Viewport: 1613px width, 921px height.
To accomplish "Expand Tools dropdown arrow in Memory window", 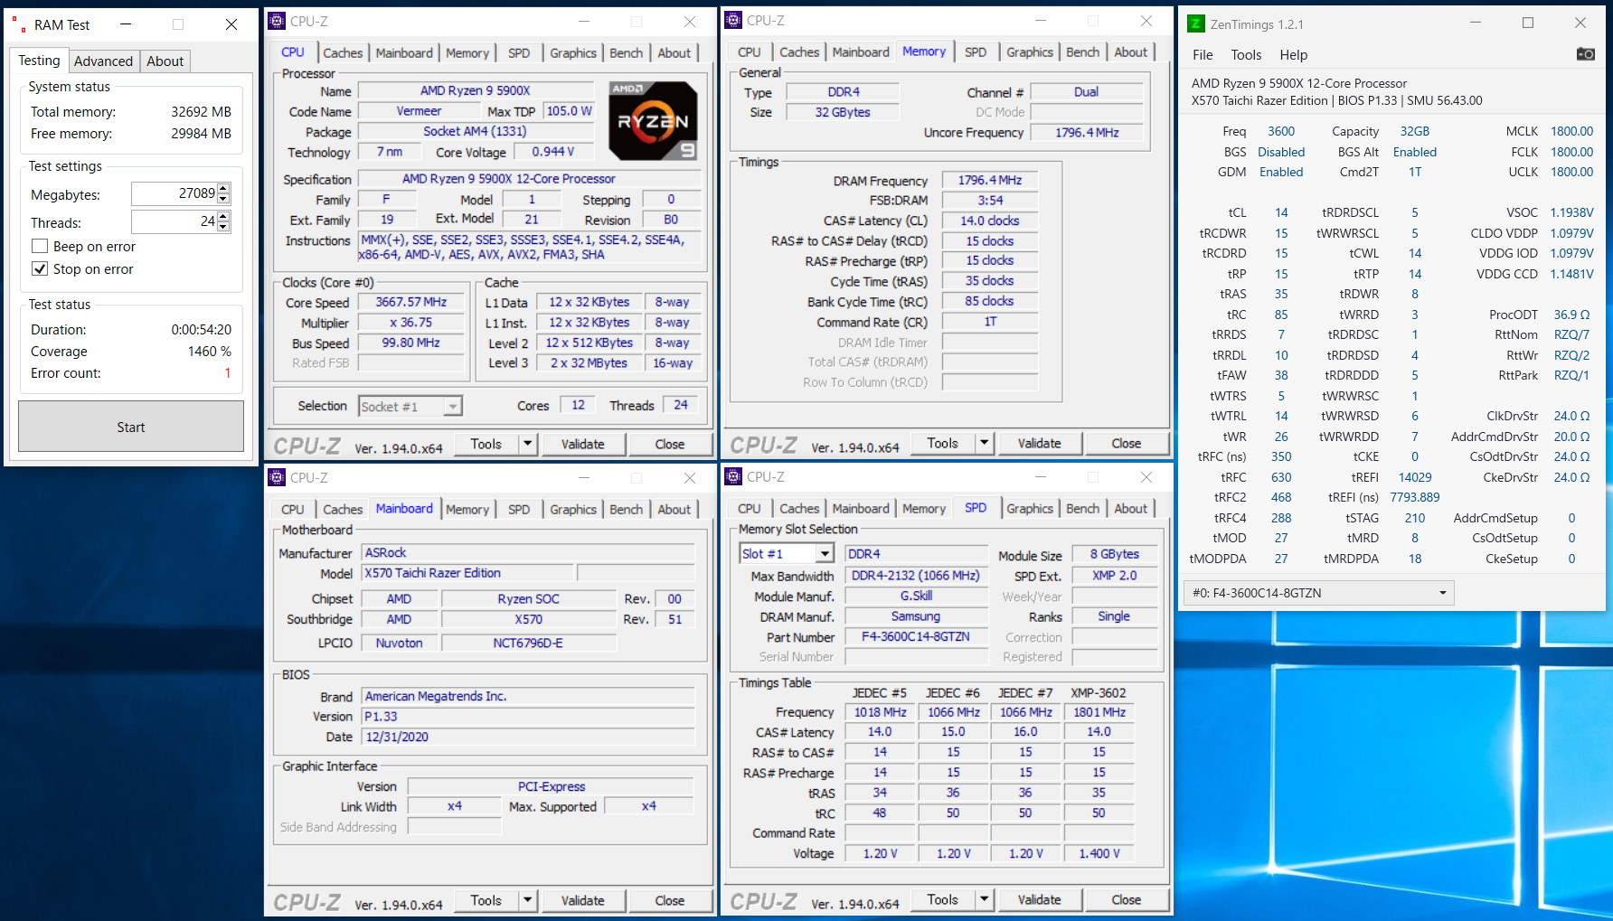I will [985, 443].
